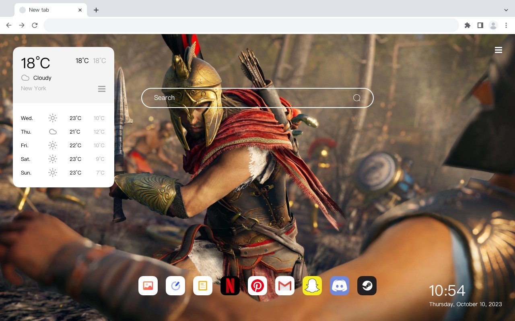Click the Thursday, October 10, 2023 date
515x321 pixels.
[466, 304]
